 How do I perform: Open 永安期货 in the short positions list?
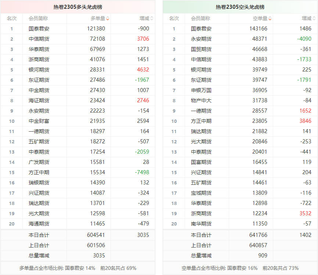point(201,39)
